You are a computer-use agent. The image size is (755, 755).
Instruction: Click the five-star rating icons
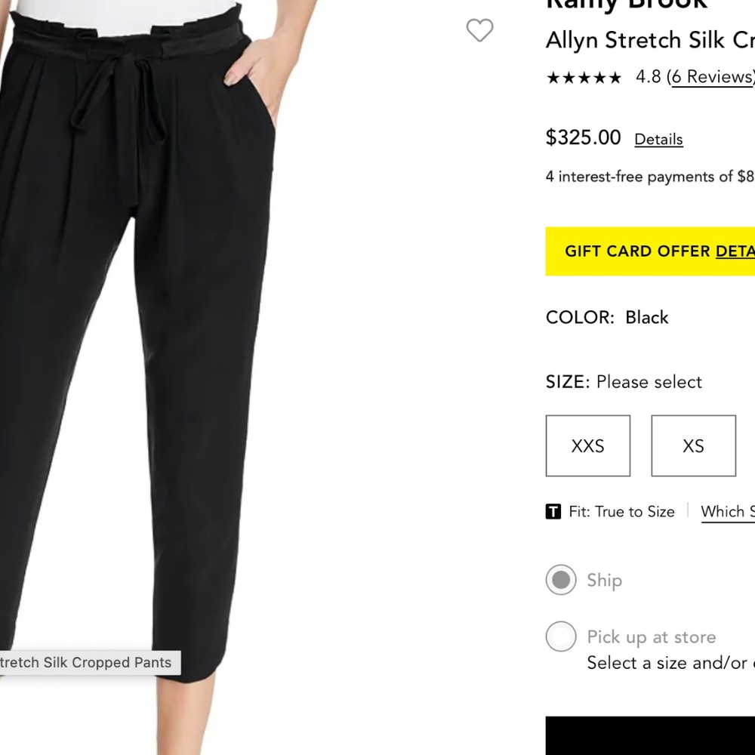583,77
